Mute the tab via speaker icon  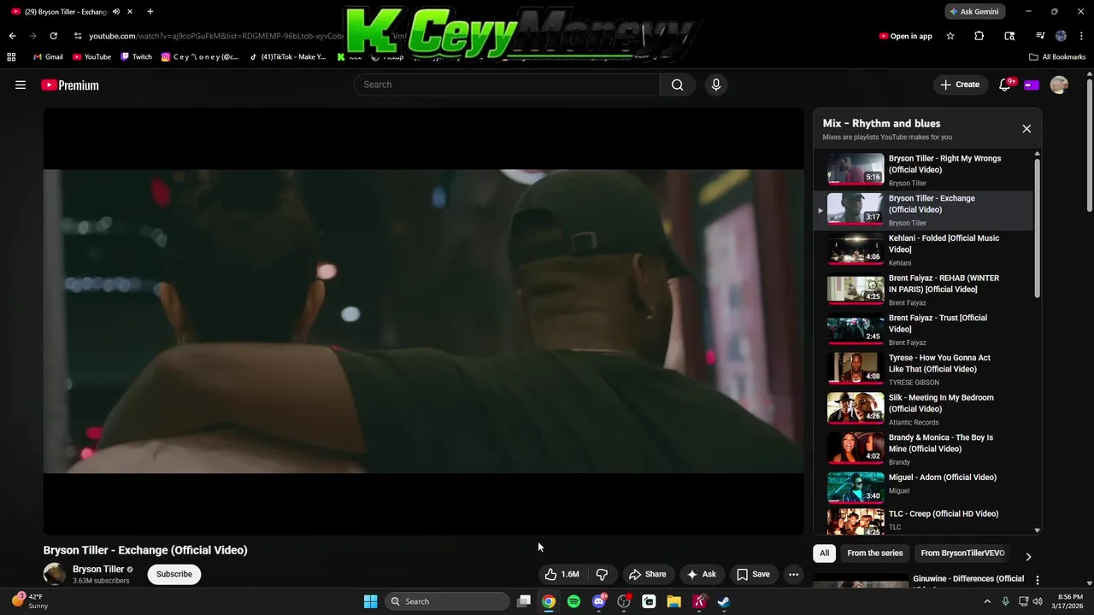click(x=116, y=11)
